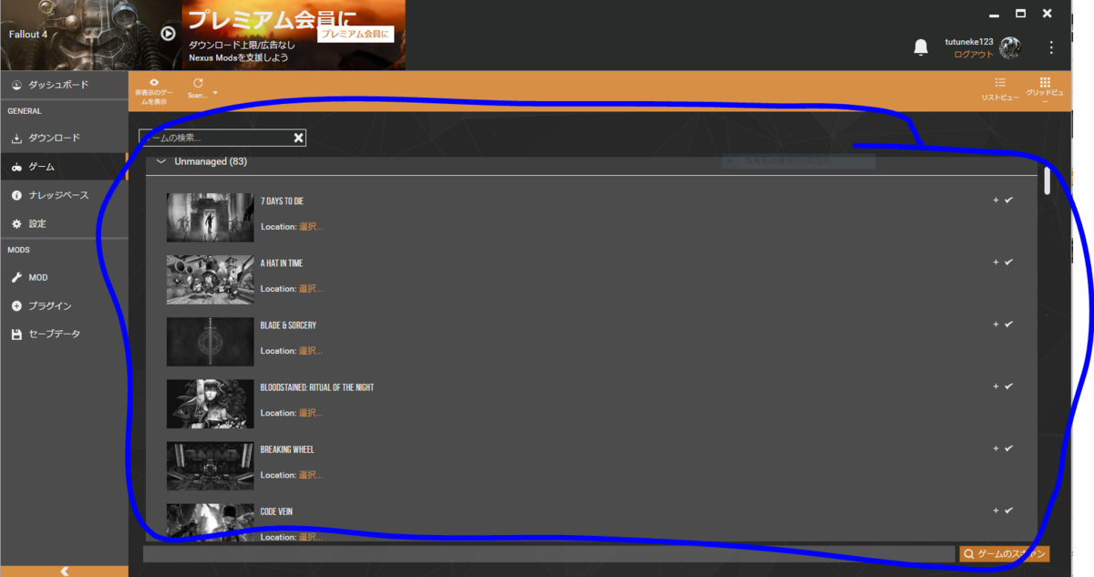The width and height of the screenshot is (1094, 577).
Task: Click the ログアウト link
Action: pyautogui.click(x=974, y=55)
